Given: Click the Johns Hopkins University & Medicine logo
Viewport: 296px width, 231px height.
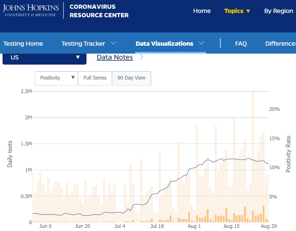Looking at the screenshot, I should pos(31,10).
